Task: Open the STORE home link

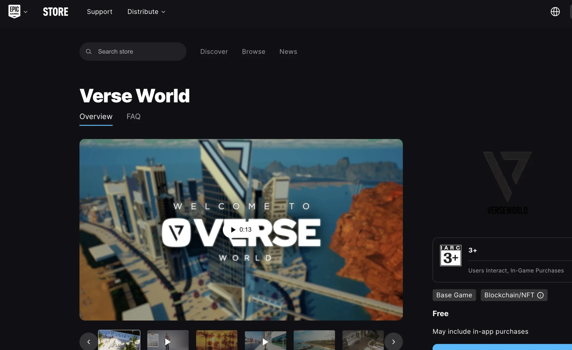Action: coord(55,12)
